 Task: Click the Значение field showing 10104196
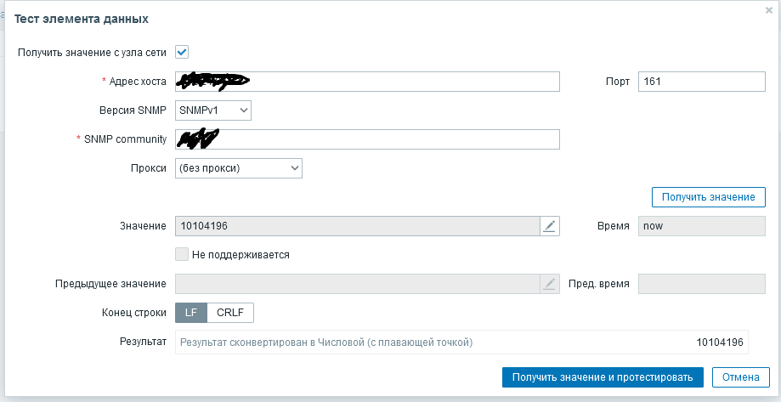[357, 226]
